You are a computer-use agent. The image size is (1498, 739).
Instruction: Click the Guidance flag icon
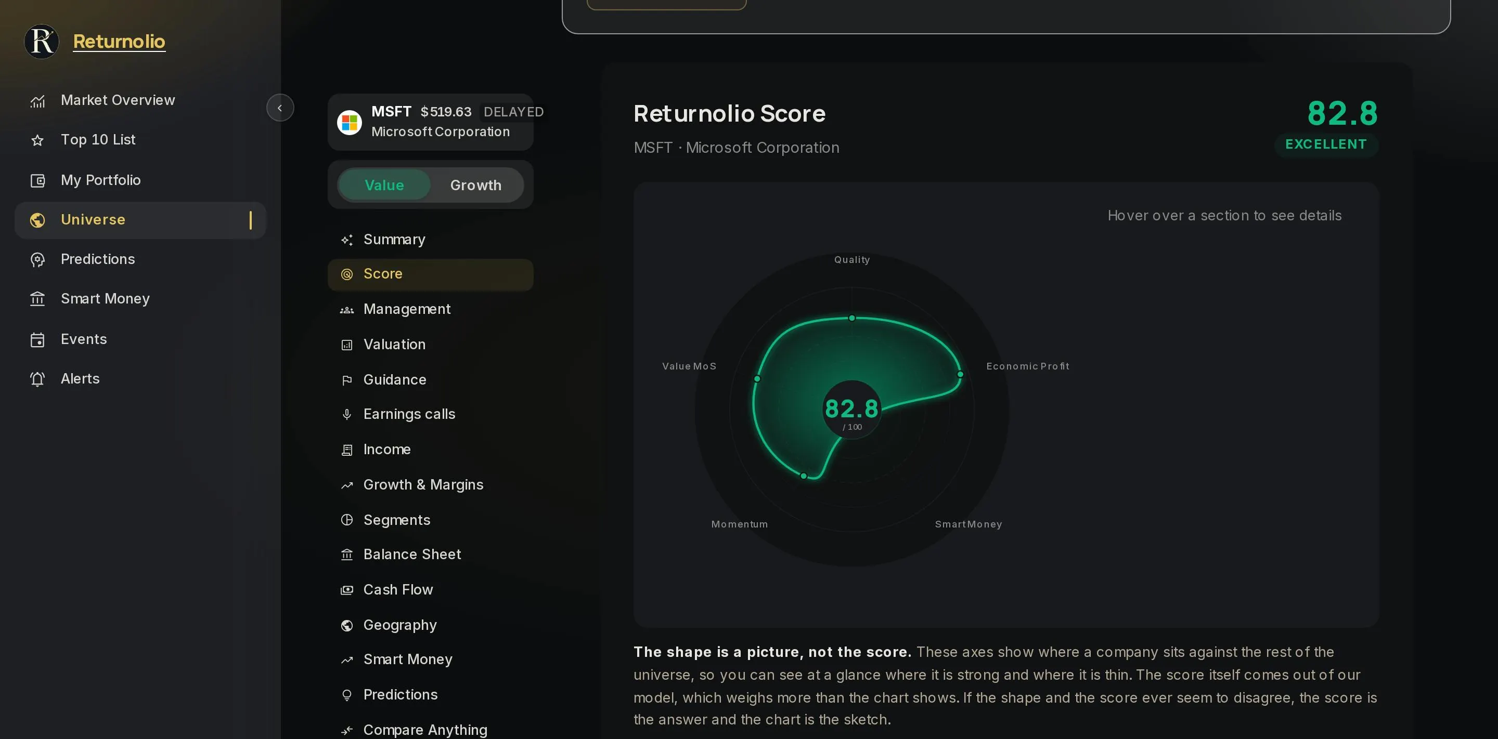click(347, 380)
